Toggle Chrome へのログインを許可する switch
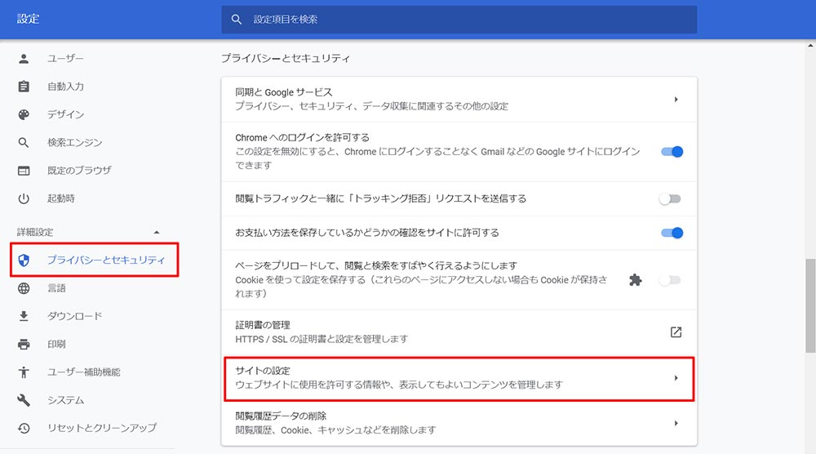 672,152
